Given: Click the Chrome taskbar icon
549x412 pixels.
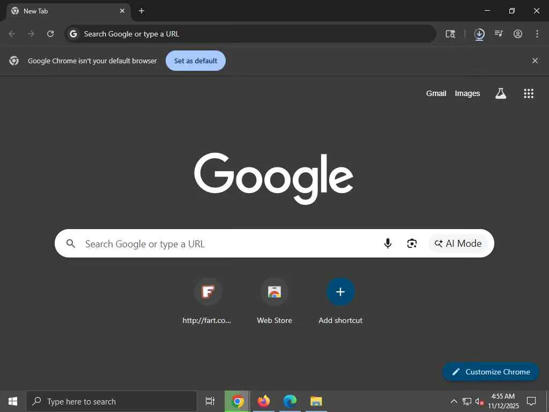Looking at the screenshot, I should click(x=237, y=401).
